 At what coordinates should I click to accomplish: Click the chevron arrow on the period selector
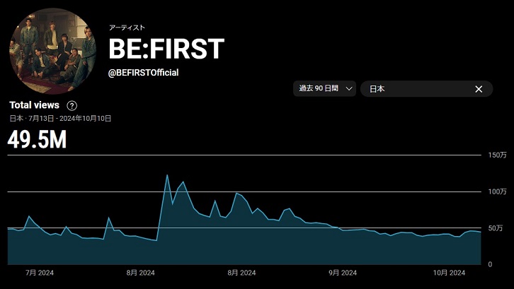[349, 89]
